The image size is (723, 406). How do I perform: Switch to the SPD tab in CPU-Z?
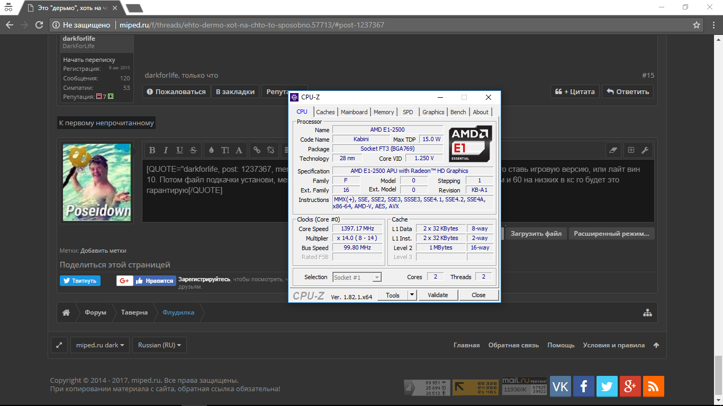click(x=408, y=112)
